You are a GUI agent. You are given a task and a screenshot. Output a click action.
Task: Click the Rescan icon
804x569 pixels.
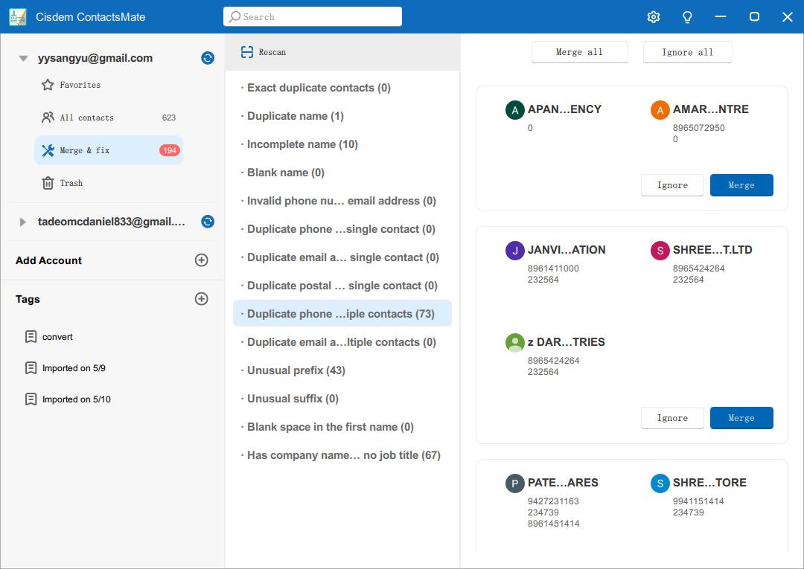tap(247, 52)
